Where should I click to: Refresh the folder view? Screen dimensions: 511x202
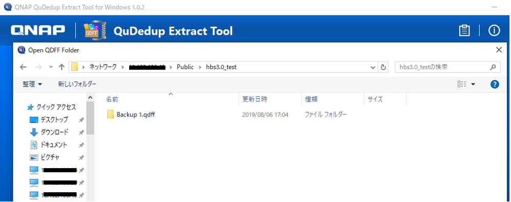(383, 67)
